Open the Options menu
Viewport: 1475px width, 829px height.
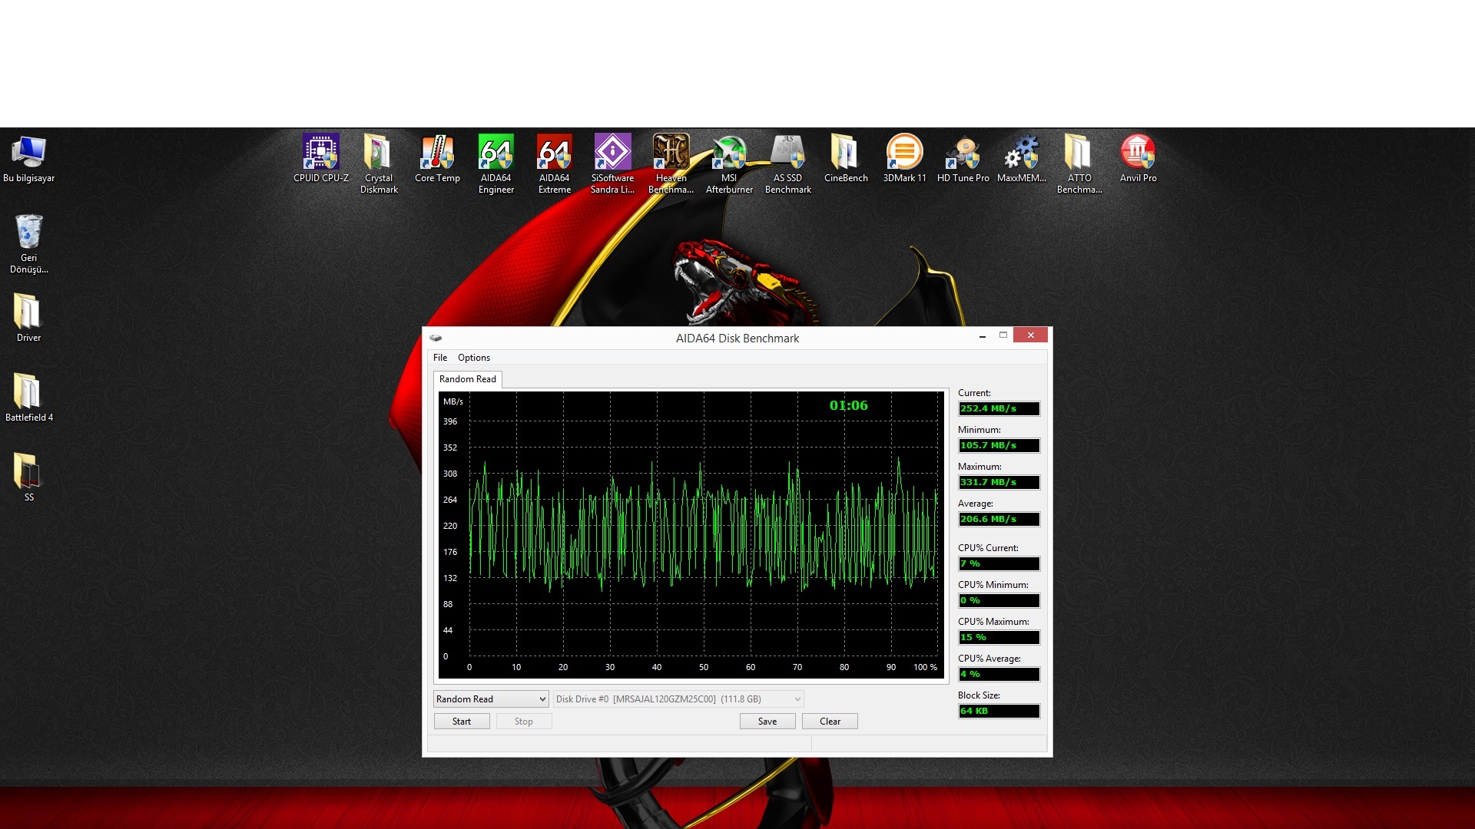click(474, 358)
